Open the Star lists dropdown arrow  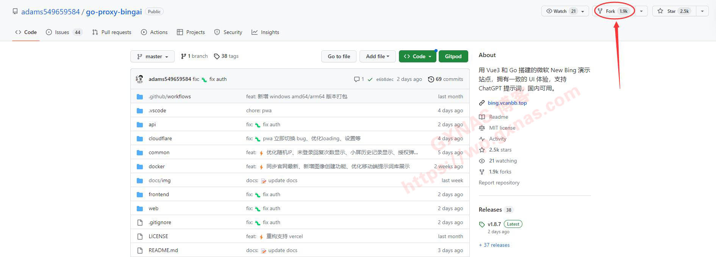(x=702, y=11)
